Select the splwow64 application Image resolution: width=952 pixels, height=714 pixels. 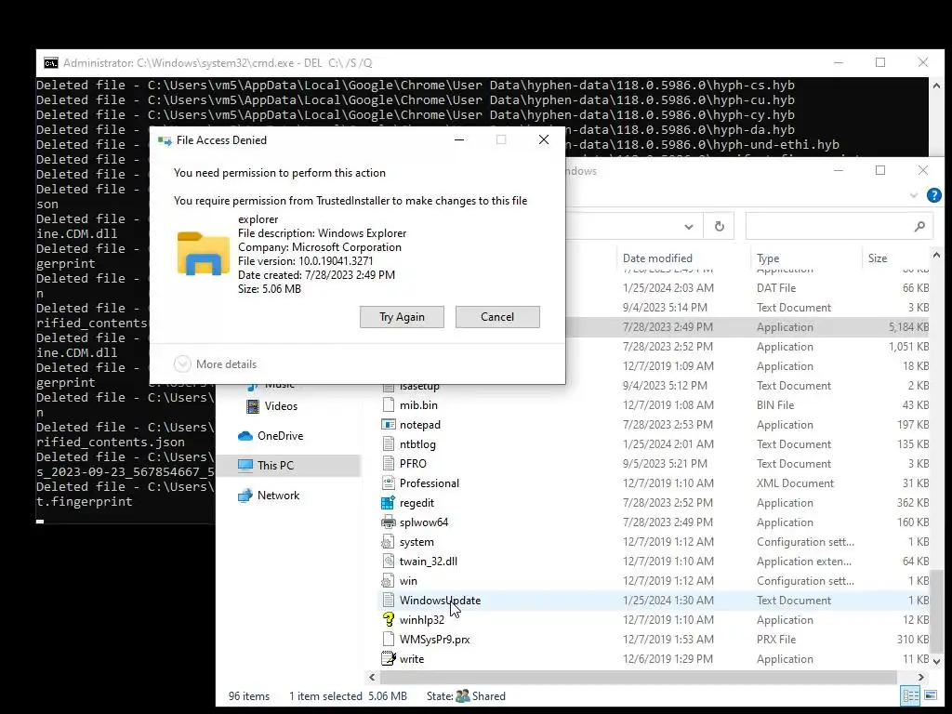(424, 522)
